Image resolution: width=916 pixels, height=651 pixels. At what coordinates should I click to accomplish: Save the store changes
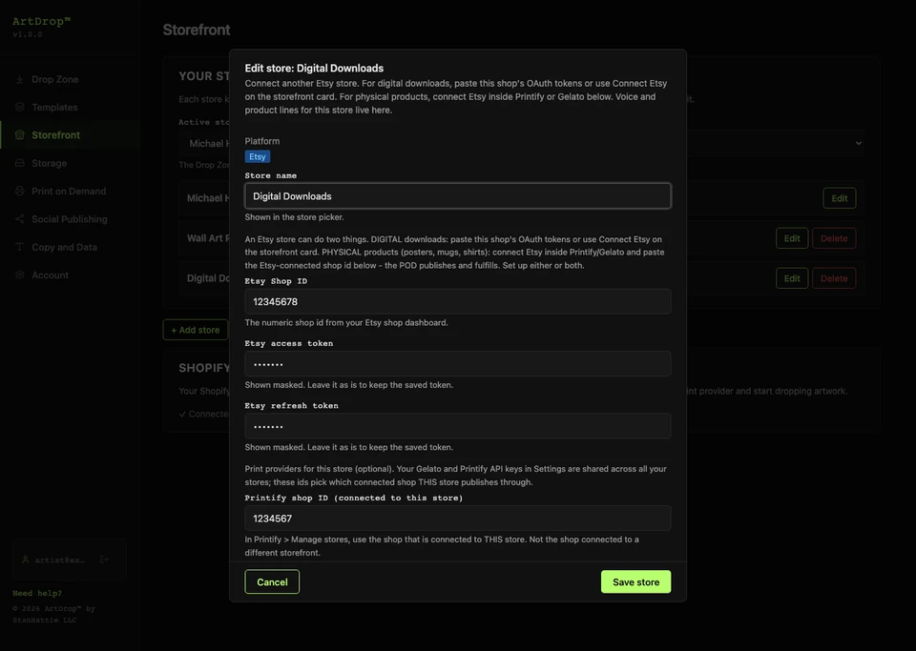[x=635, y=582]
